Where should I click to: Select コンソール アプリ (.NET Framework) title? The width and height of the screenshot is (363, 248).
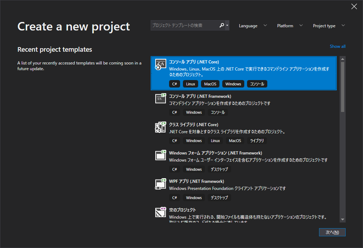point(200,96)
